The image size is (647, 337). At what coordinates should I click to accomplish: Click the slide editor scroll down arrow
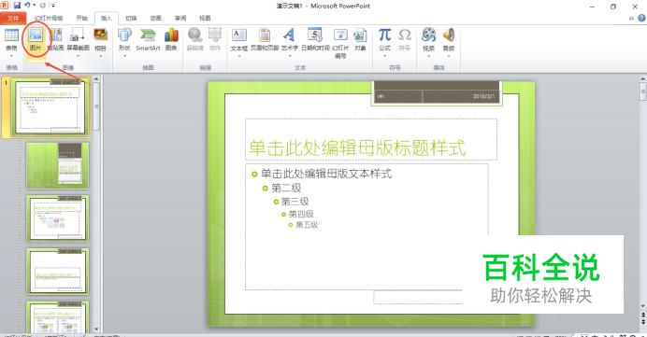tap(643, 306)
